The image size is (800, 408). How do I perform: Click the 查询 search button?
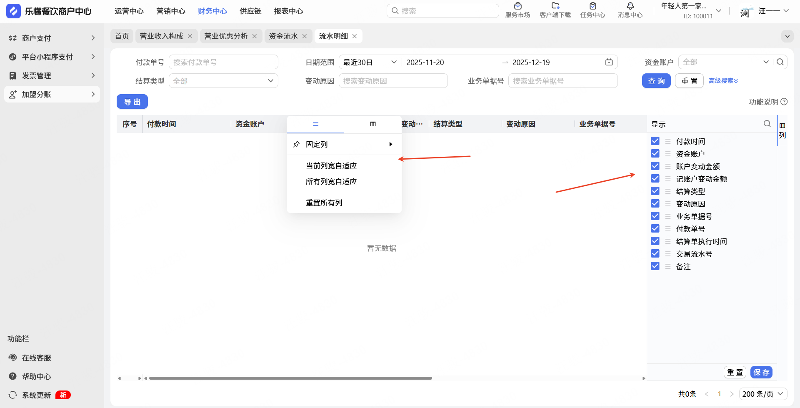[656, 81]
